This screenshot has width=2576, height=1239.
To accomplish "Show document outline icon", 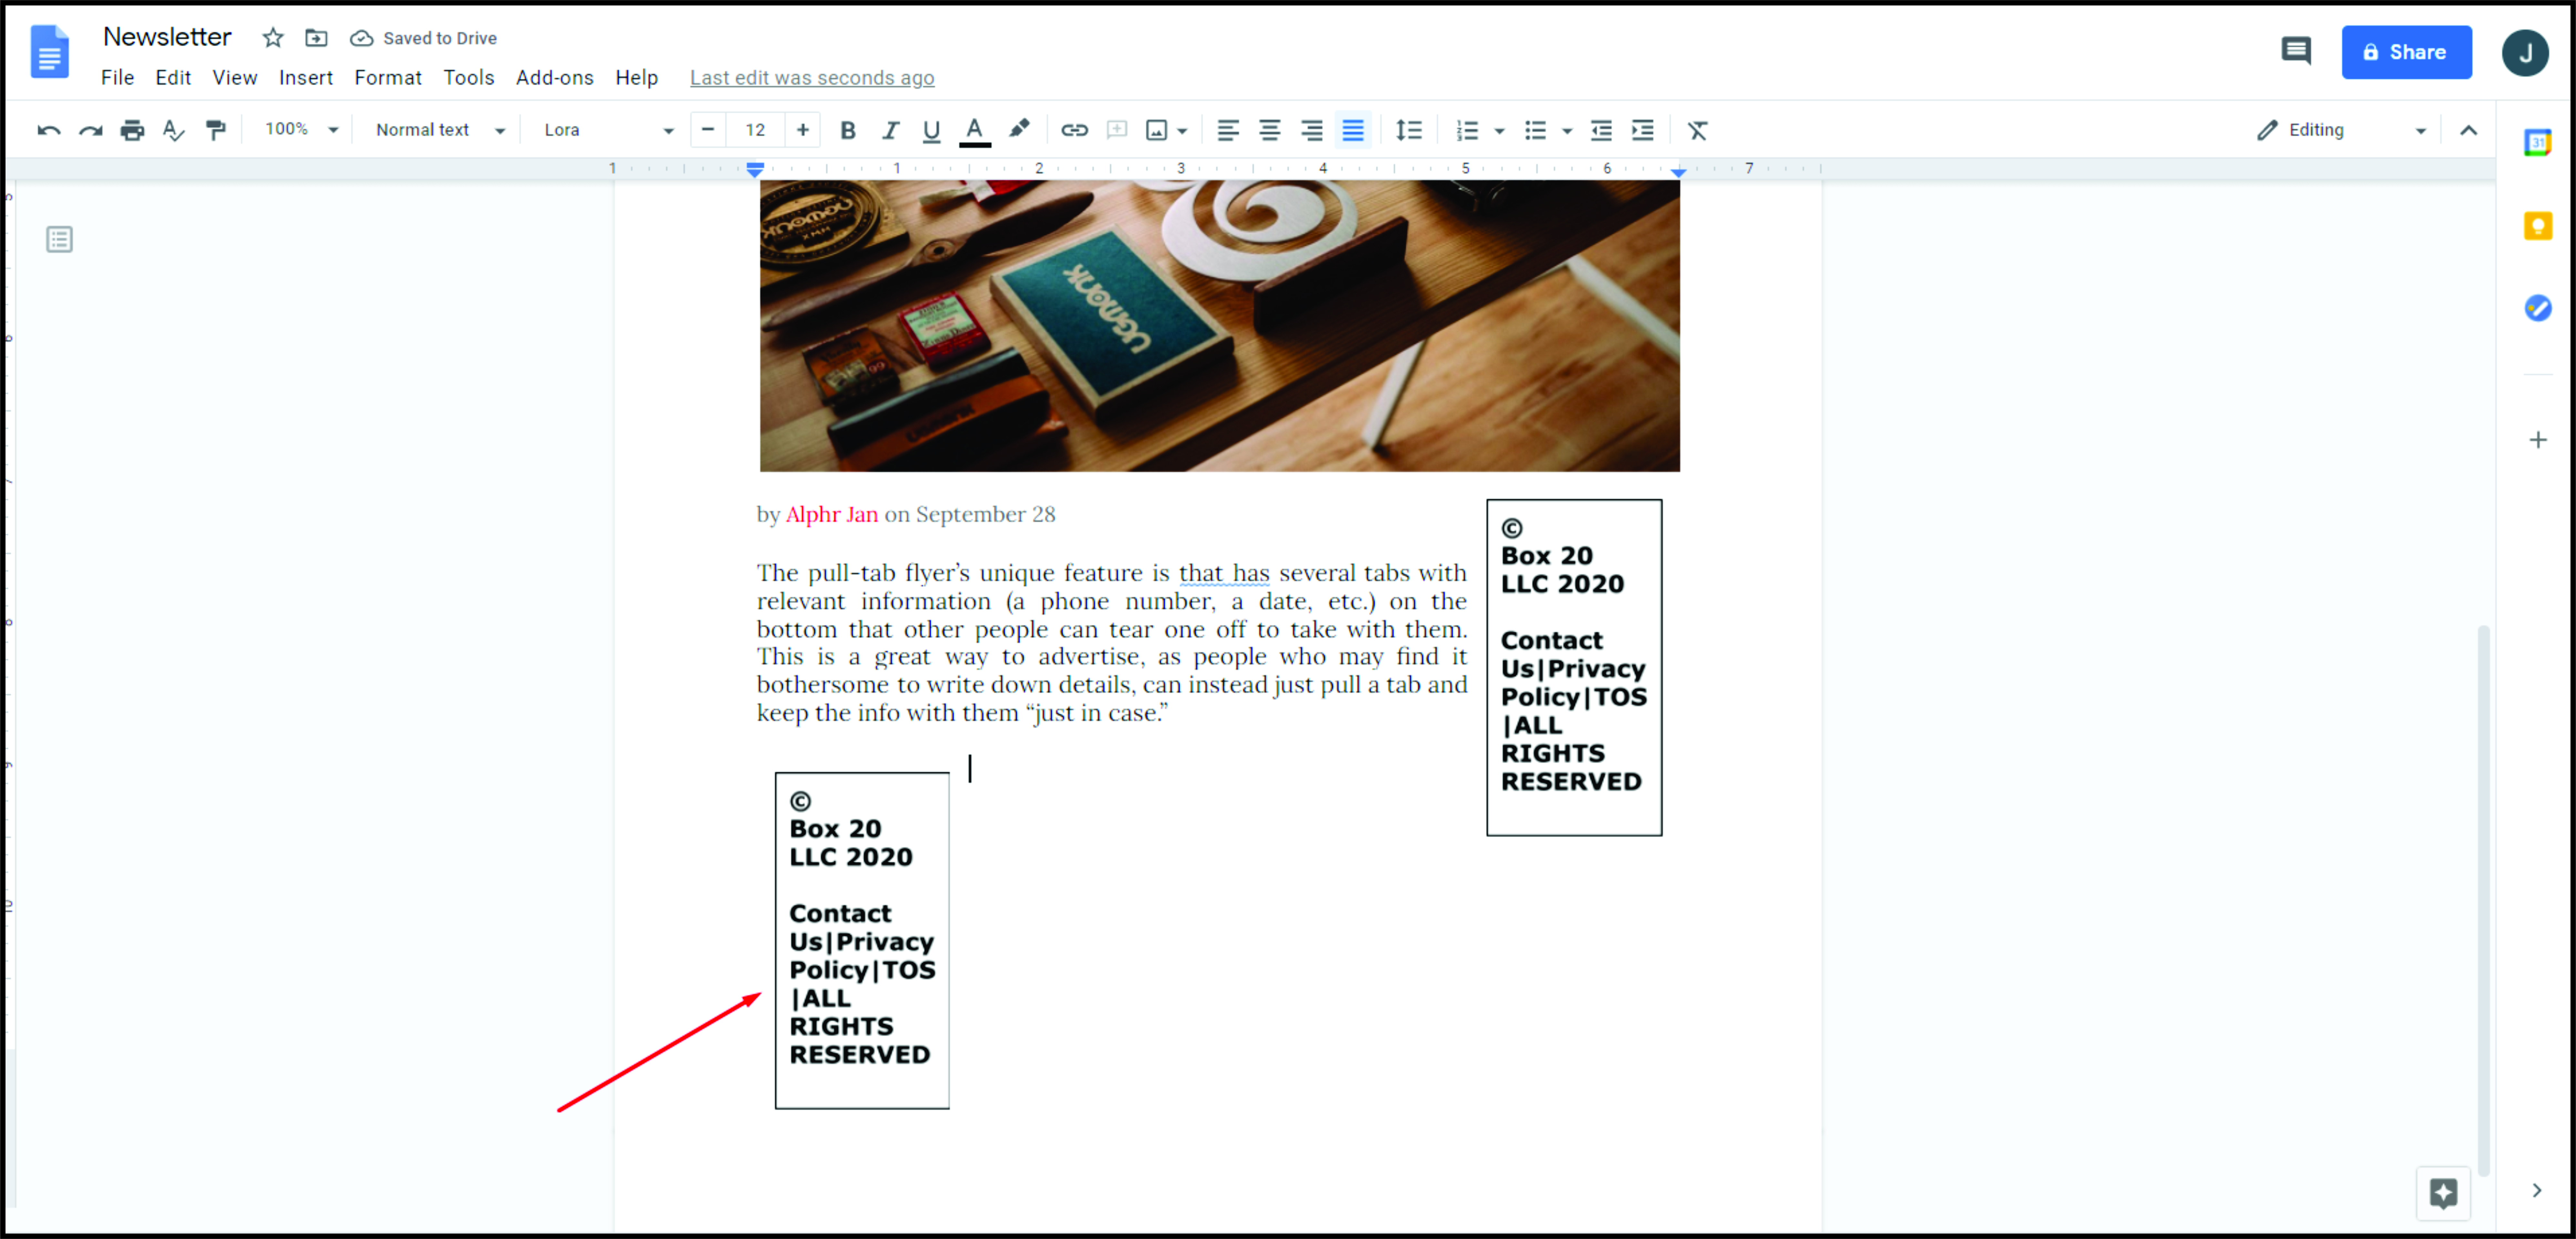I will coord(59,239).
